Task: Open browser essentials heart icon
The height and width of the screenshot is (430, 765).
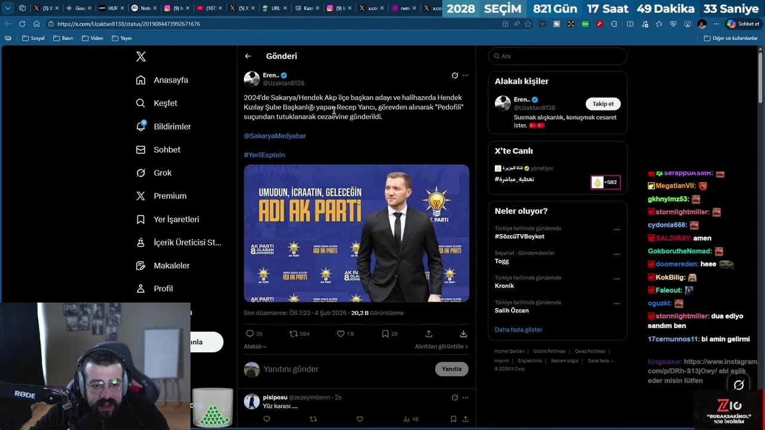Action: pyautogui.click(x=673, y=24)
